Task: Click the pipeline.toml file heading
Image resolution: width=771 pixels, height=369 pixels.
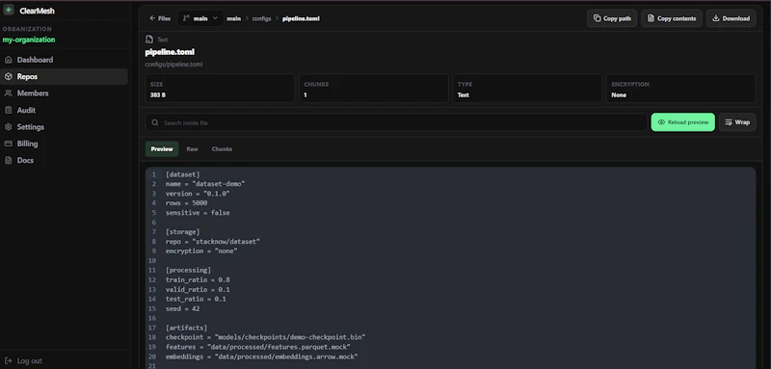Action: point(170,52)
